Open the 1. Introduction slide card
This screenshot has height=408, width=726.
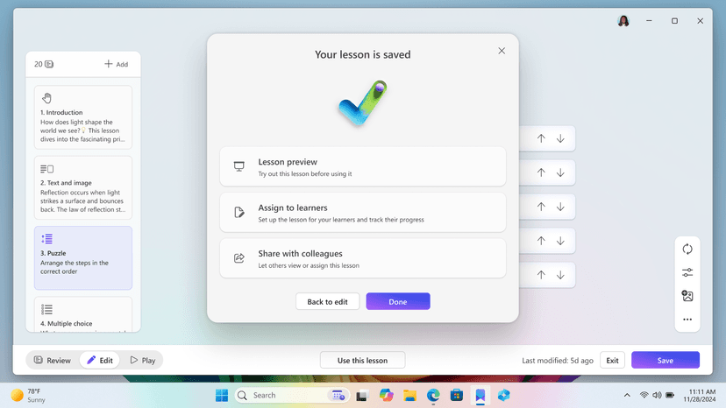tap(83, 117)
